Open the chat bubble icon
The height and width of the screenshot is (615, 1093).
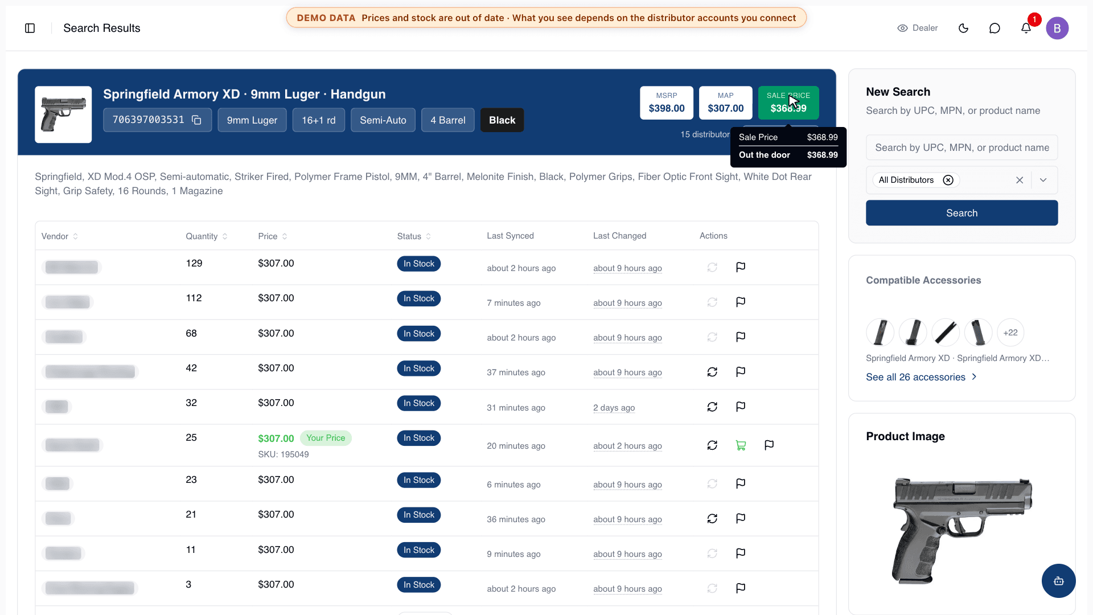[995, 28]
